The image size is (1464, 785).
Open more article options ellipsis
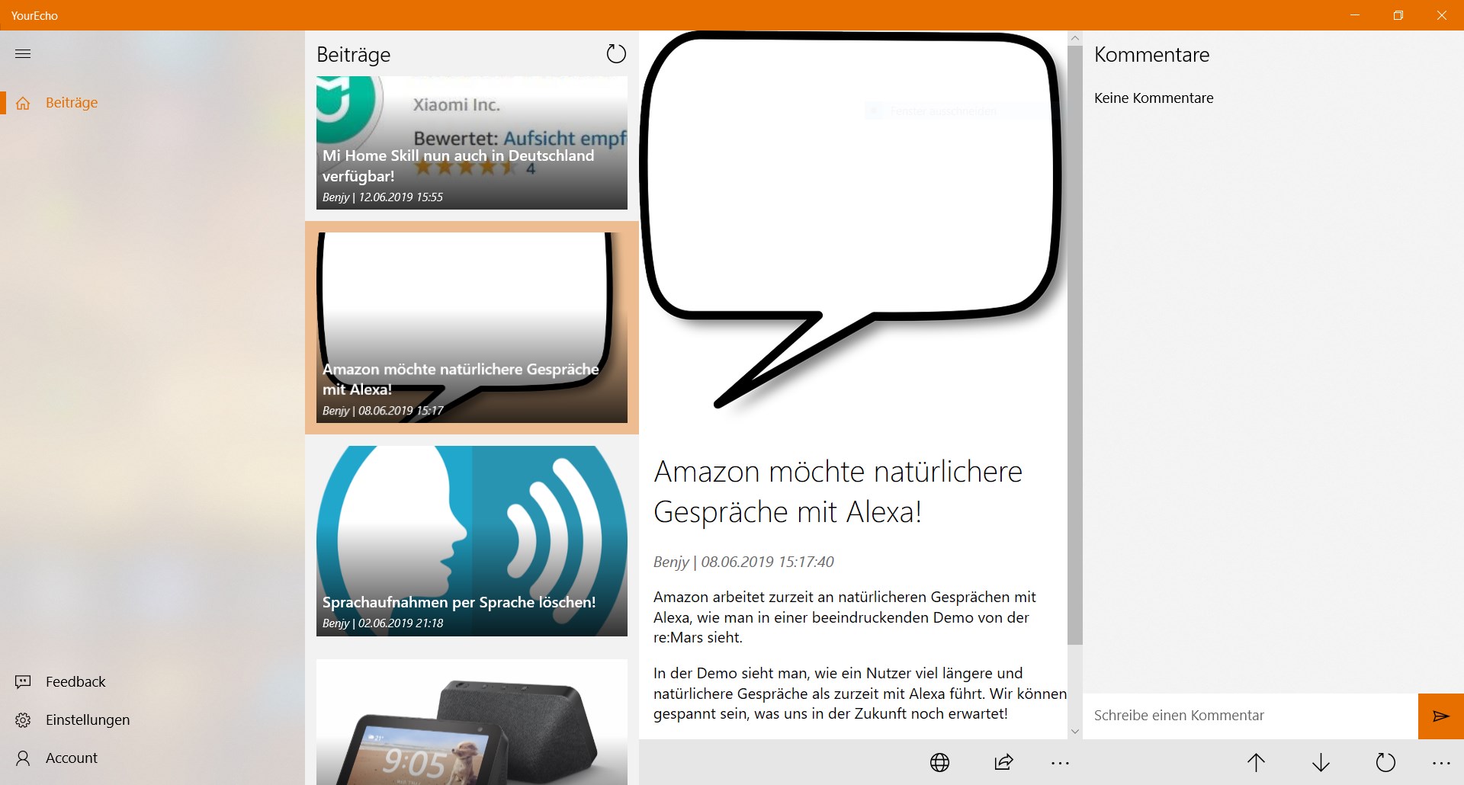point(1060,763)
